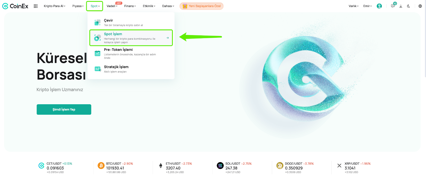Screen dimensions: 426x179
Task: Click the Çevir convert icon
Action: click(x=97, y=22)
